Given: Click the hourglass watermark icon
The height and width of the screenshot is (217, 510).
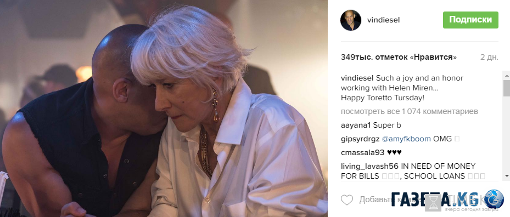Looking at the screenshot, I should point(433,203).
